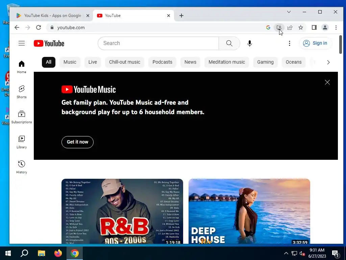Close the YouTube tab
The image size is (346, 260).
[169, 16]
